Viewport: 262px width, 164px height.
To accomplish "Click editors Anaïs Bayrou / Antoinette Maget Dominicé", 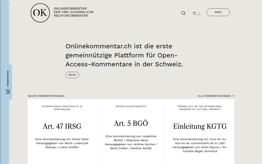I will pyautogui.click(x=205, y=149).
